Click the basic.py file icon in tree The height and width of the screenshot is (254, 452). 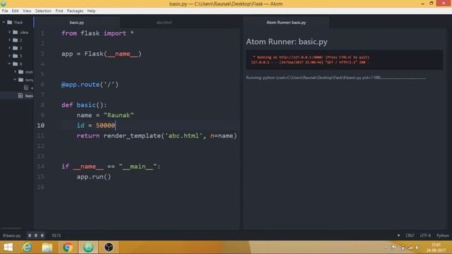pyautogui.click(x=20, y=95)
